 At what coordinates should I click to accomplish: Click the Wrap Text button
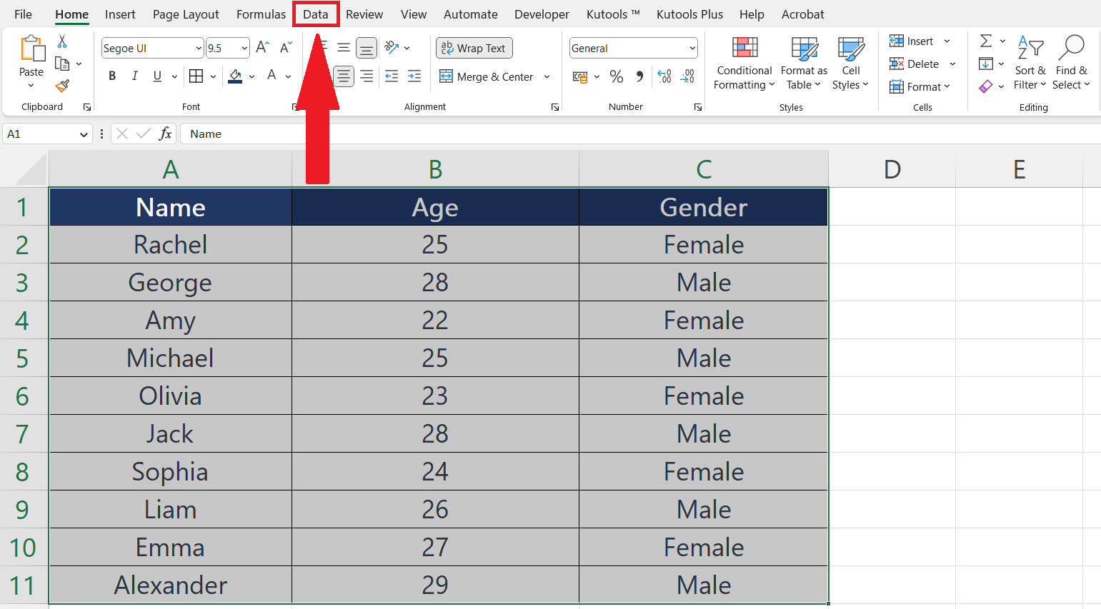click(x=474, y=48)
